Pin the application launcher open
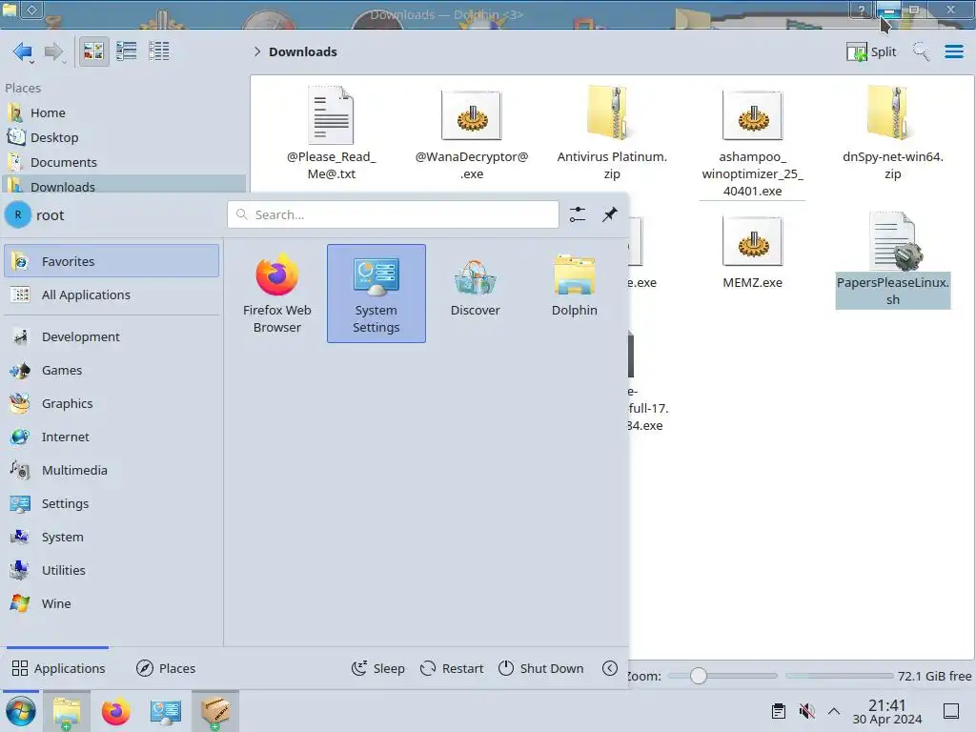This screenshot has height=732, width=976. pos(609,214)
